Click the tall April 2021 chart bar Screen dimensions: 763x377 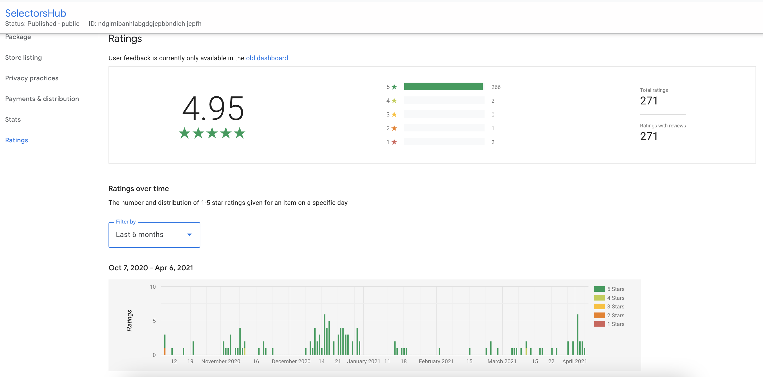578,335
